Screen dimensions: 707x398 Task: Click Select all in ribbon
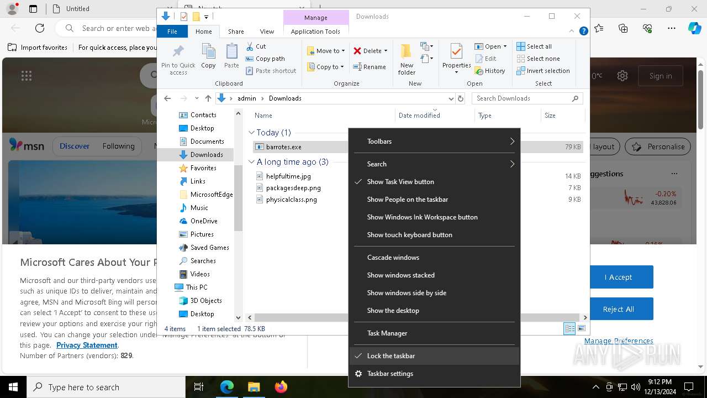pos(534,46)
